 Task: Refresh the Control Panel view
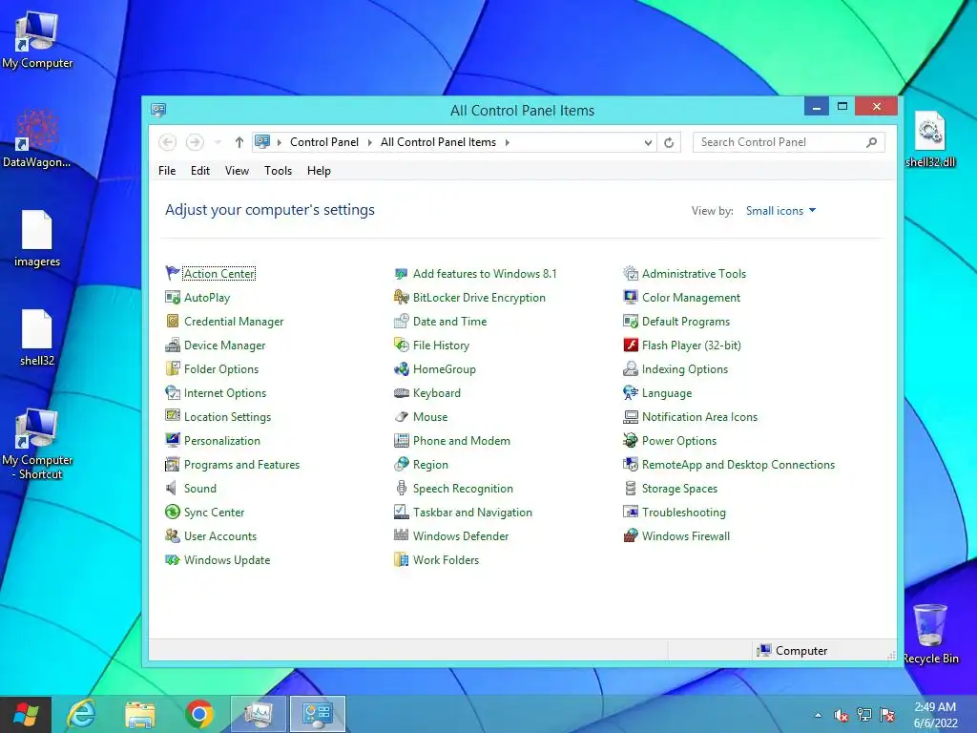tap(669, 142)
